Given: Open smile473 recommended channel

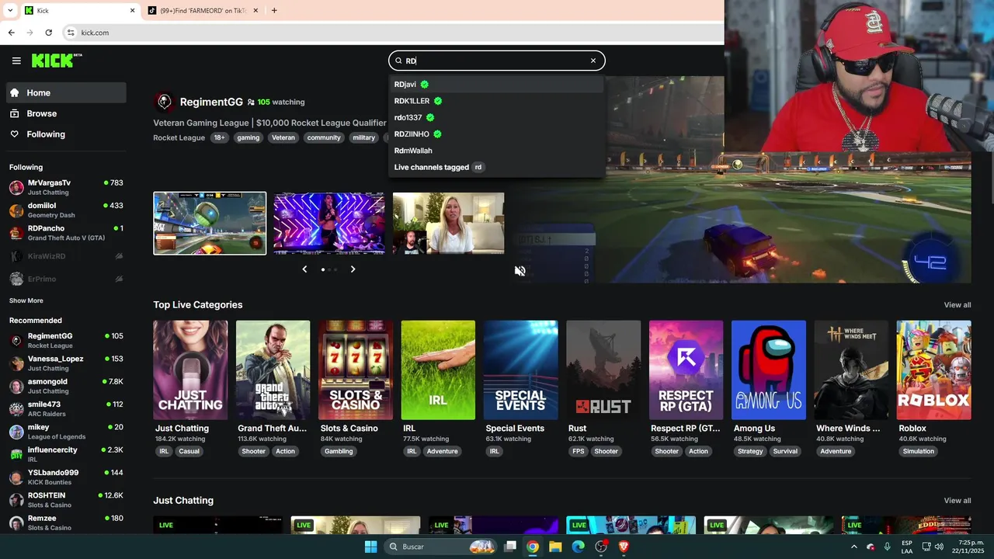Looking at the screenshot, I should tap(66, 408).
